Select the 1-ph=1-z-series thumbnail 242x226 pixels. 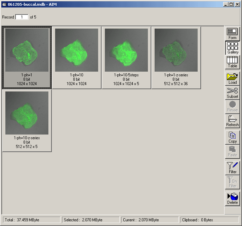pyautogui.click(x=176, y=50)
